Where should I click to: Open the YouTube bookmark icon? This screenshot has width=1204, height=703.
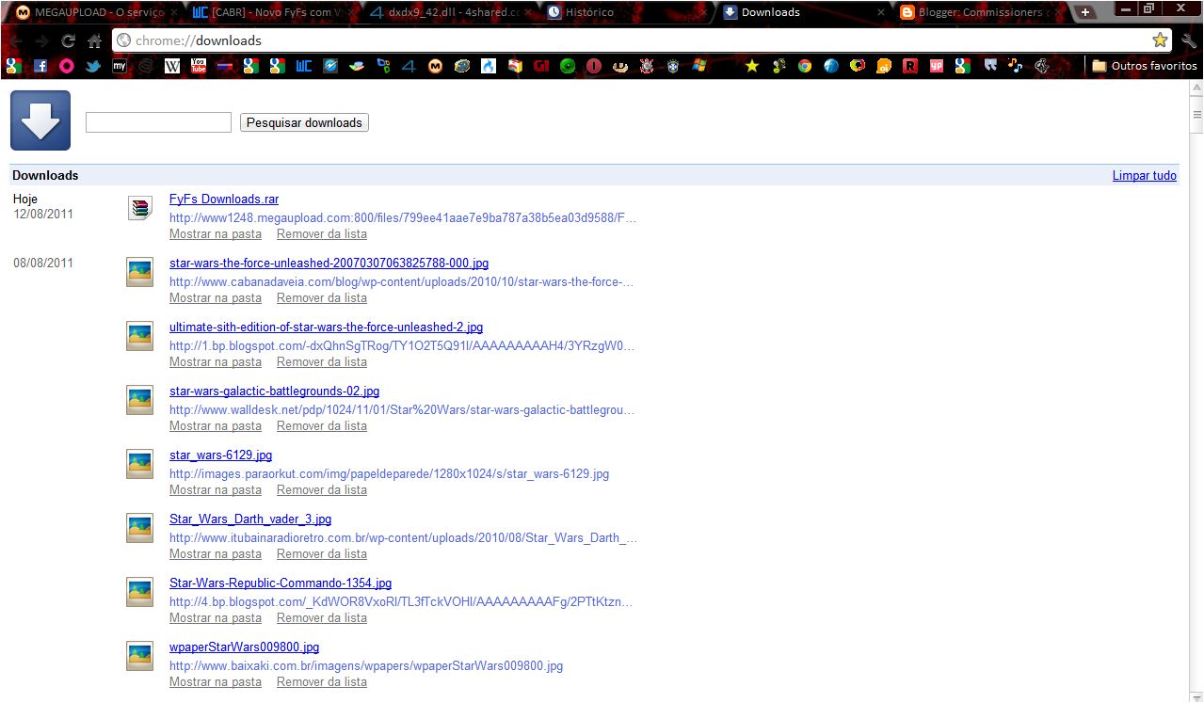click(x=198, y=66)
